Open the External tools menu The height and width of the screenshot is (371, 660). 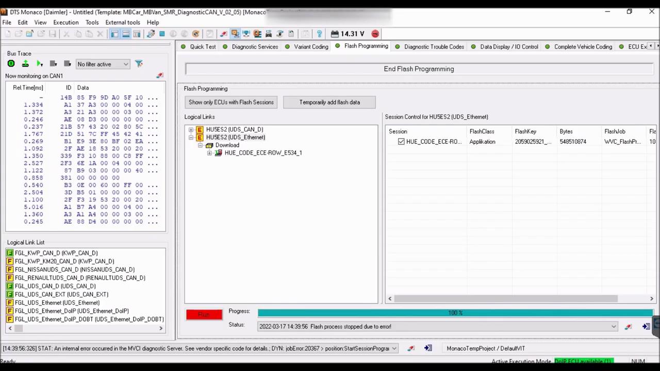point(123,22)
